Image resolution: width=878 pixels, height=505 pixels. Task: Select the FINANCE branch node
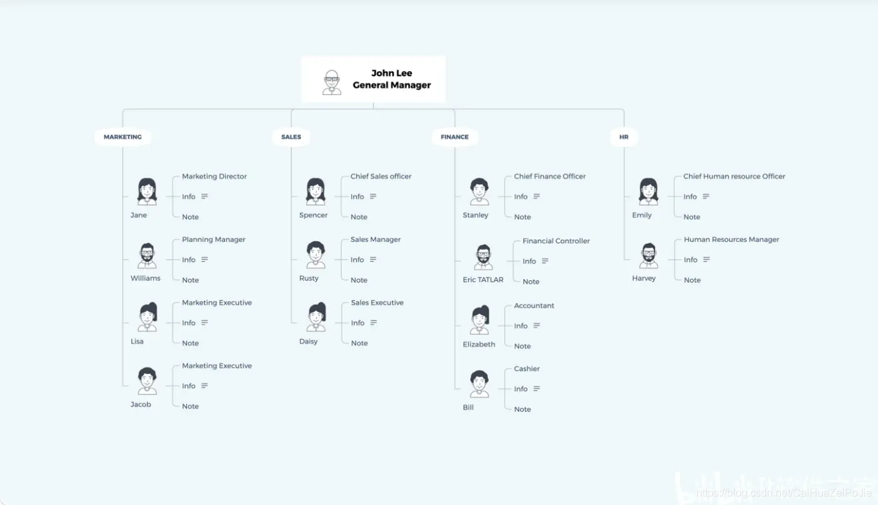coord(455,137)
